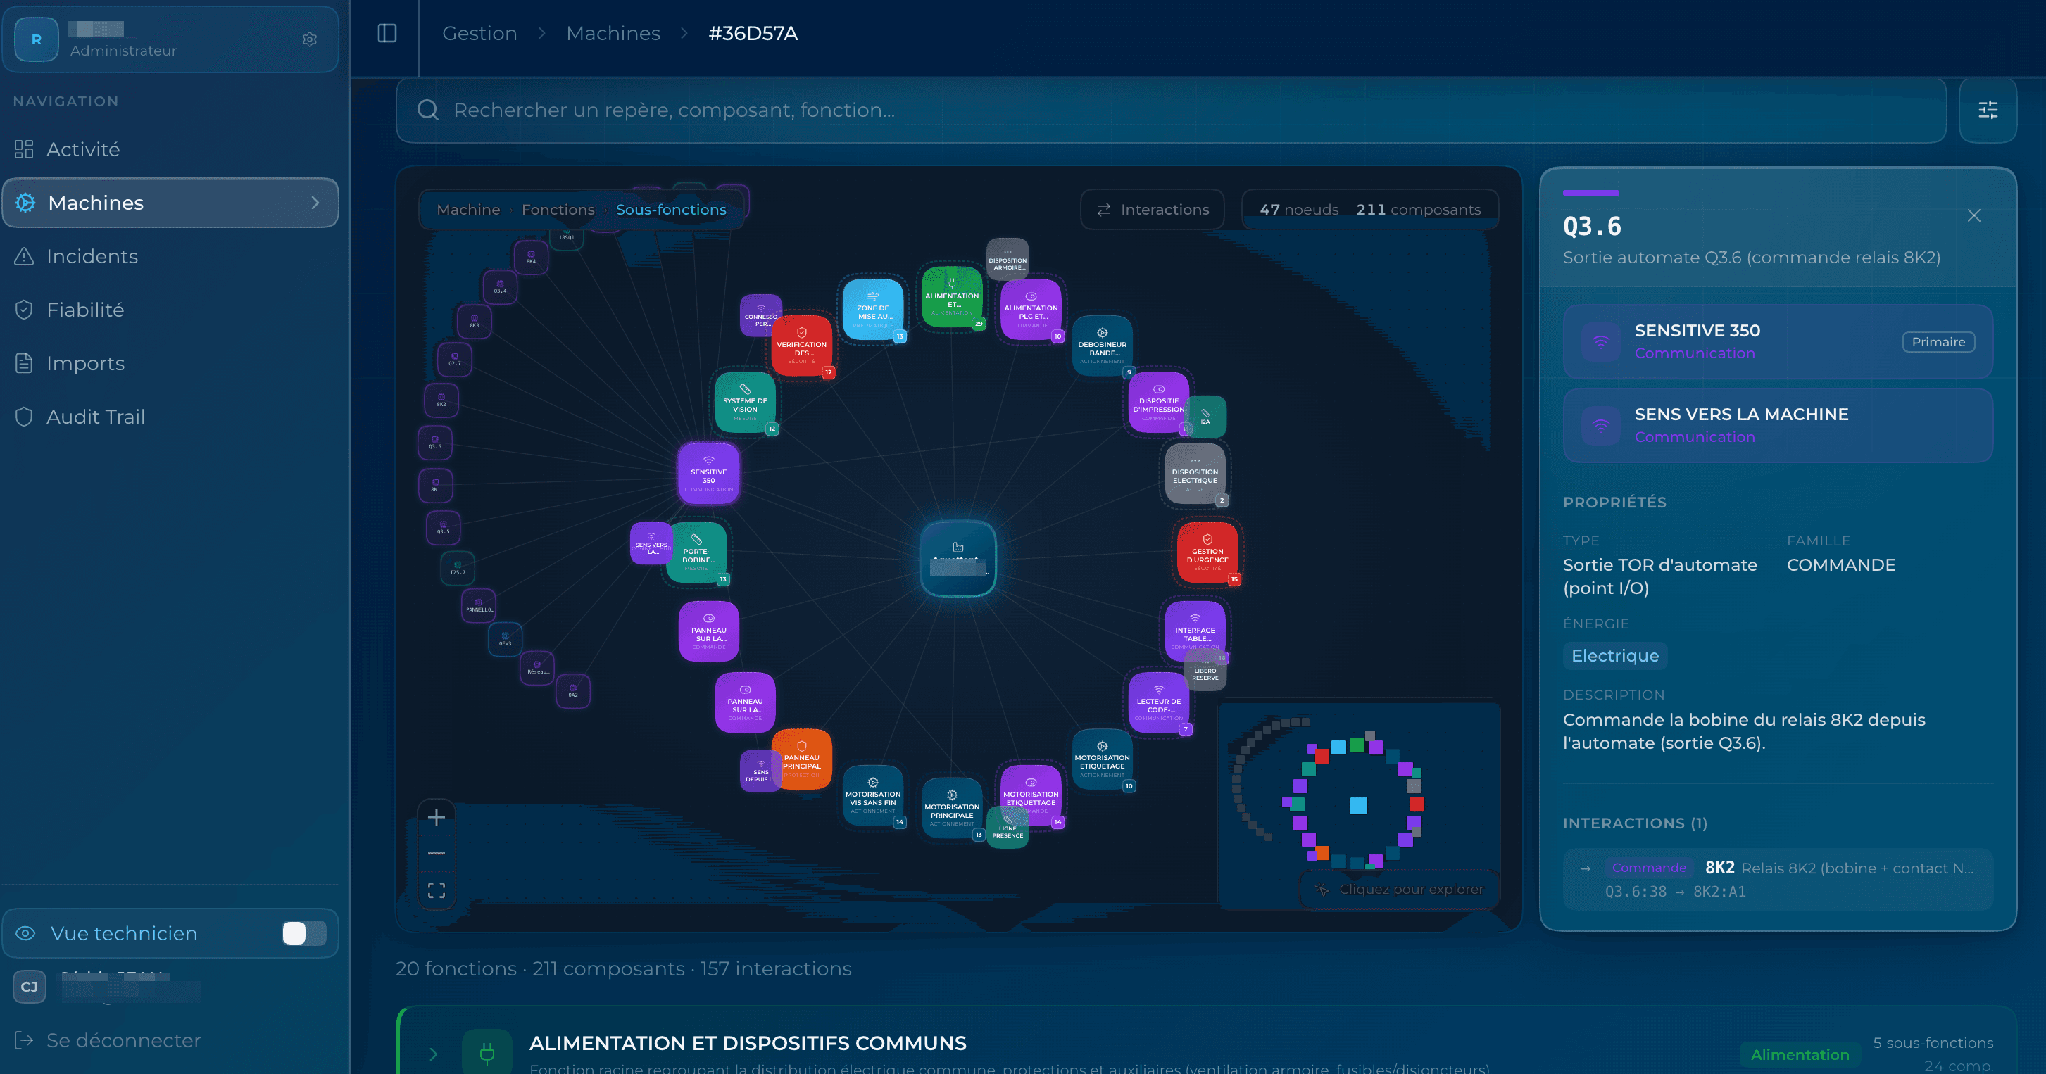Open the settings gear beside Administrateur
The width and height of the screenshot is (2046, 1074).
click(x=310, y=39)
